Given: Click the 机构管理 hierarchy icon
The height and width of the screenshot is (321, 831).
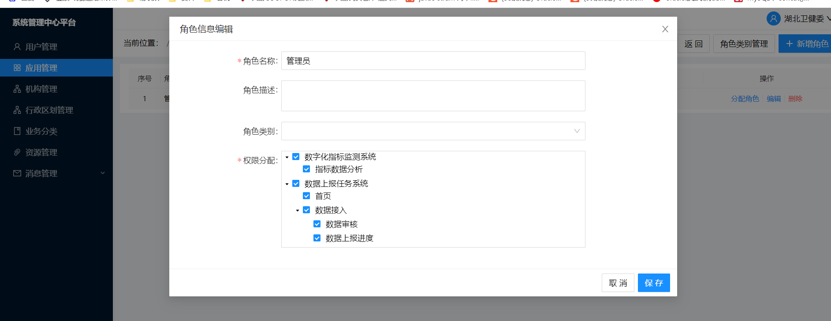Looking at the screenshot, I should (17, 89).
